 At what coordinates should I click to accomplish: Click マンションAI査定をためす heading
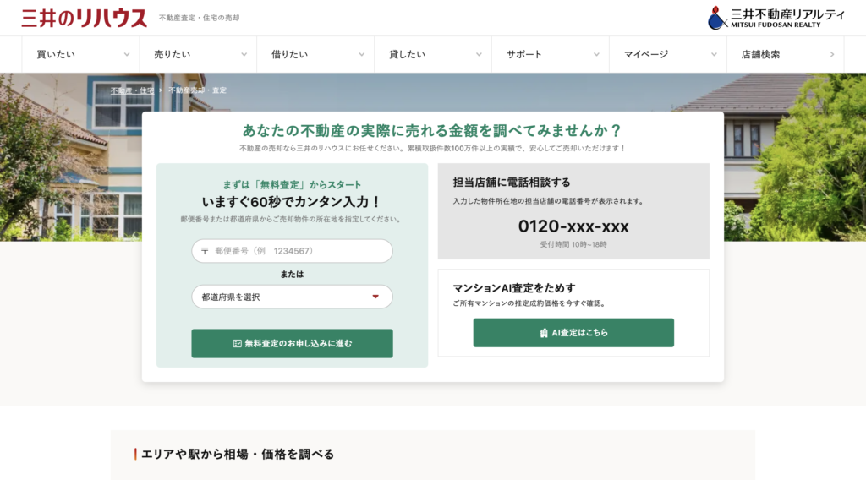click(513, 288)
